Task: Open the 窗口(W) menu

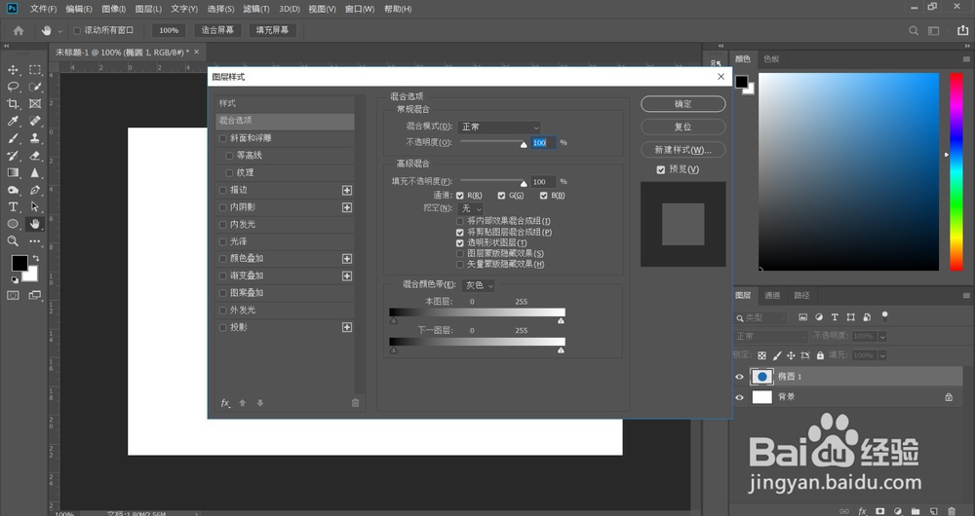Action: pyautogui.click(x=360, y=9)
